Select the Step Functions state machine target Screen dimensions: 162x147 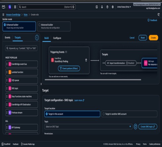22,96
